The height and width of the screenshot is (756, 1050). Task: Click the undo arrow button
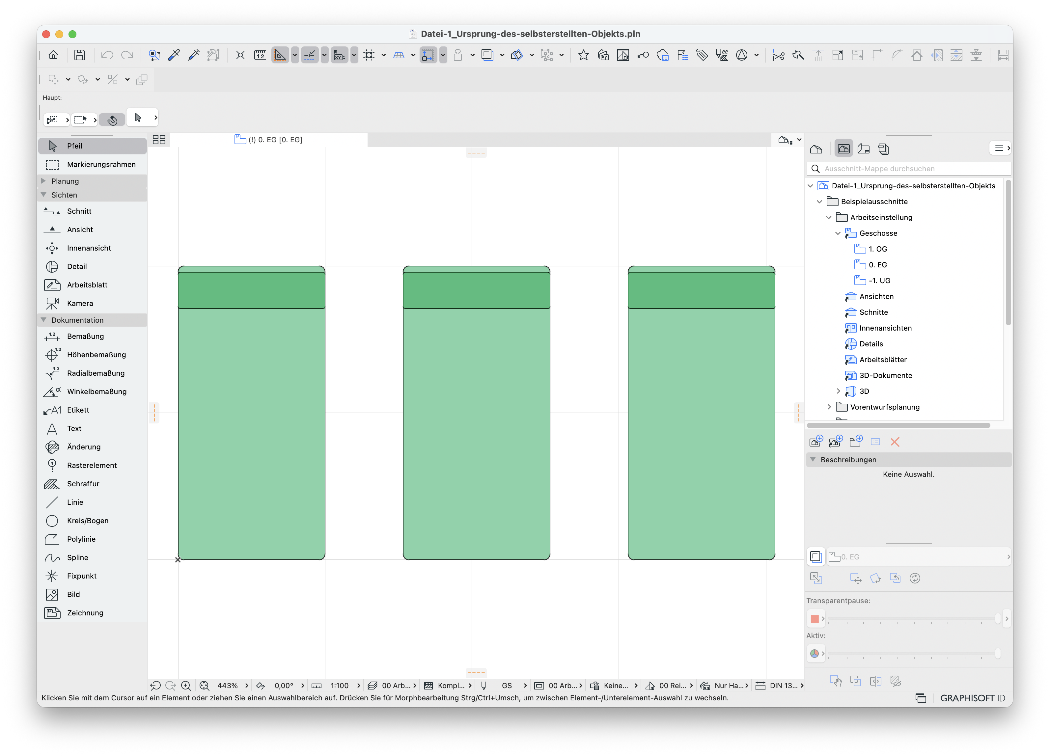point(107,55)
